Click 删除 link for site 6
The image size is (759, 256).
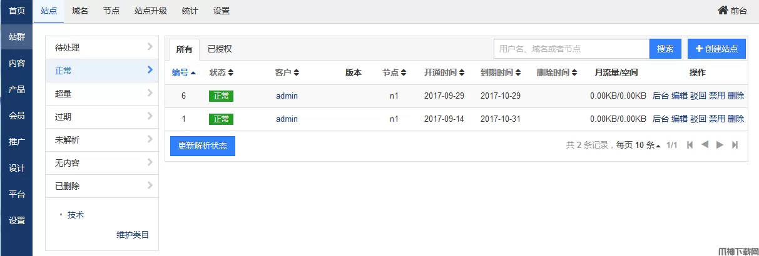coord(736,96)
